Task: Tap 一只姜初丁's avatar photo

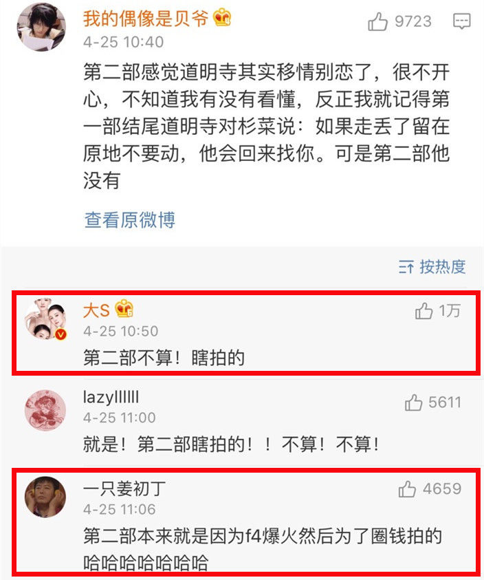Action: coord(45,497)
